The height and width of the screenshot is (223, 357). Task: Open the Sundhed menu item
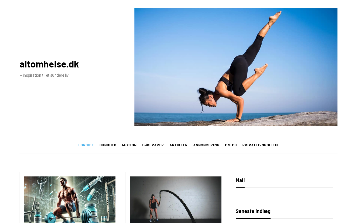(x=108, y=145)
